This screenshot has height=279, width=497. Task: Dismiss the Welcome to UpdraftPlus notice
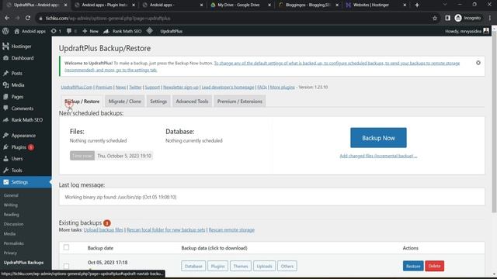coord(478,63)
